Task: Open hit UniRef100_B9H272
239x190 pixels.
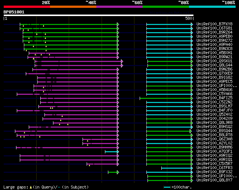Action: point(214,40)
